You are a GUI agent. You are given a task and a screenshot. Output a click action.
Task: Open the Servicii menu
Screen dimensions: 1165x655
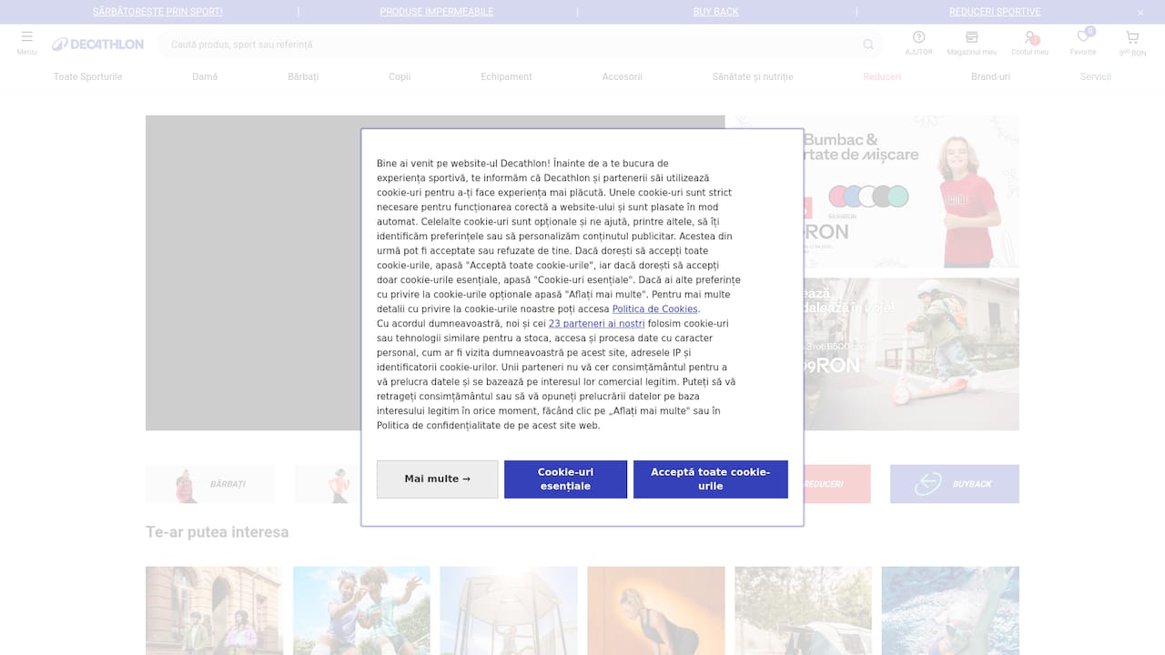1096,76
